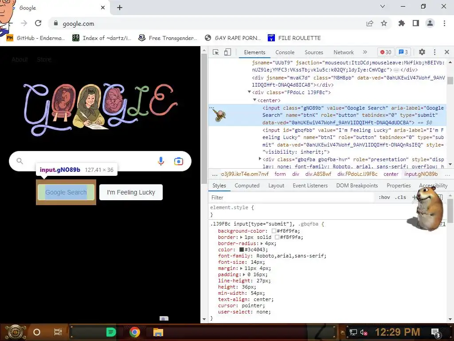This screenshot has width=454, height=341.
Task: Open the Index of ~dartz bookmark
Action: (x=102, y=38)
